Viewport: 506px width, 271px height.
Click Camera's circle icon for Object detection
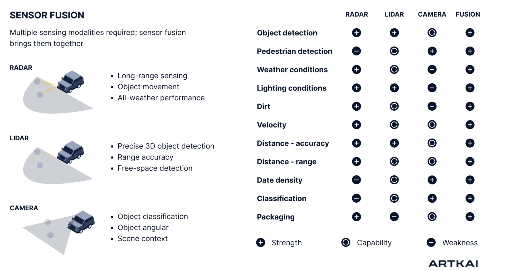(432, 33)
